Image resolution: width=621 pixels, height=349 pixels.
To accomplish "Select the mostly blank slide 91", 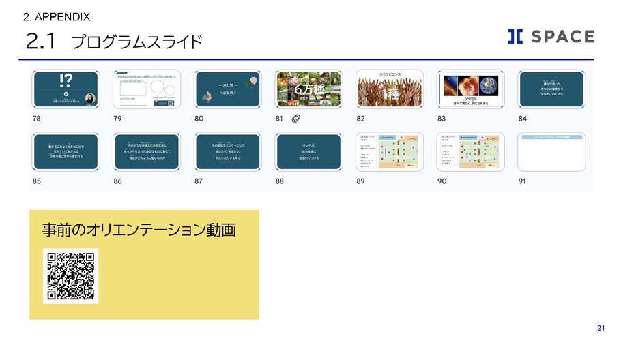I will tap(551, 152).
